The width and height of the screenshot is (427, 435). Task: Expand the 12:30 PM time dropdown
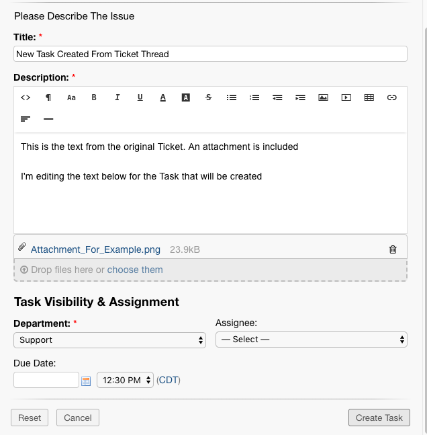126,380
